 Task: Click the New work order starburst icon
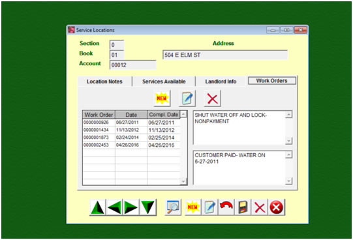point(162,98)
